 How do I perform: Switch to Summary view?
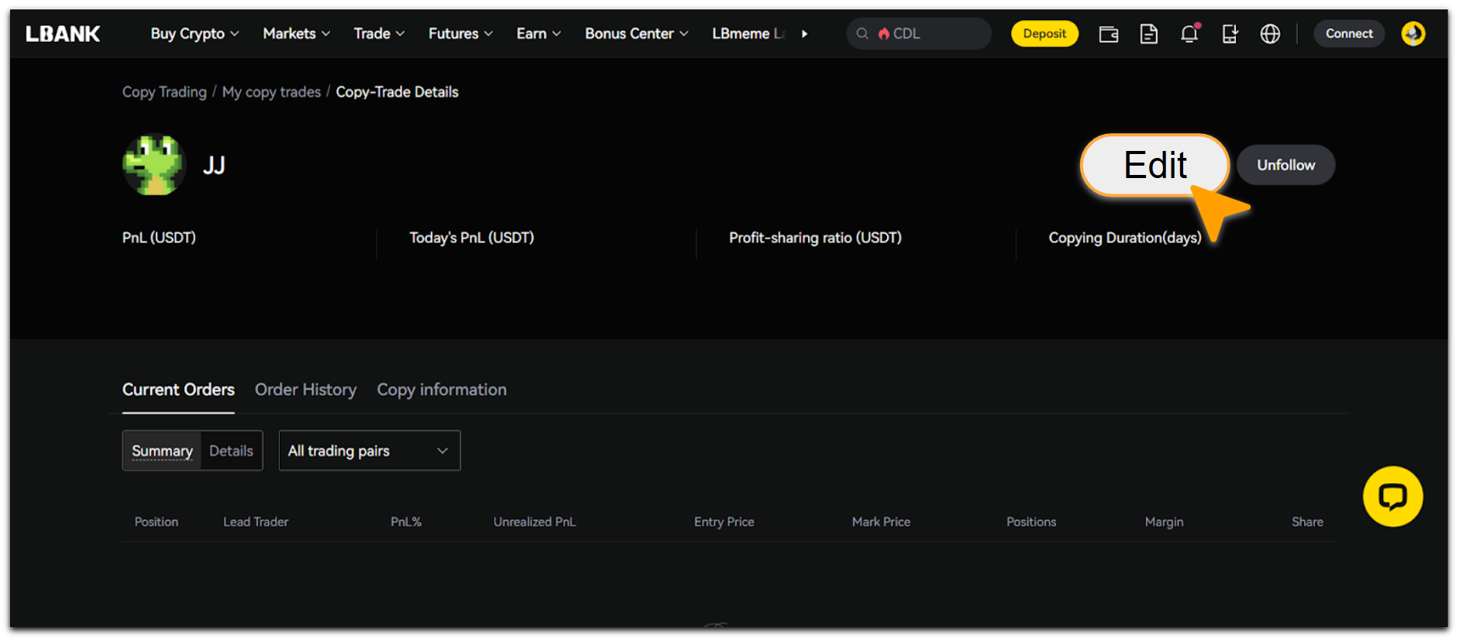click(162, 451)
